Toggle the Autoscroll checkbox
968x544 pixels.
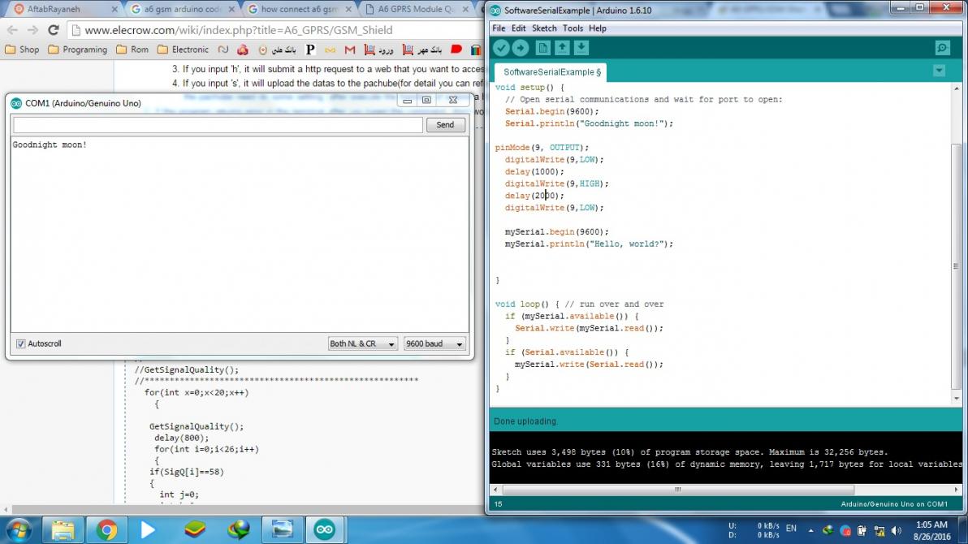click(x=21, y=344)
